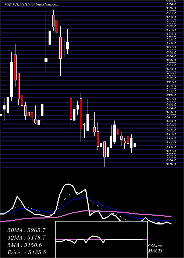Click the 5600 price axis label
The width and height of the screenshot is (184, 258).
coord(171,60)
